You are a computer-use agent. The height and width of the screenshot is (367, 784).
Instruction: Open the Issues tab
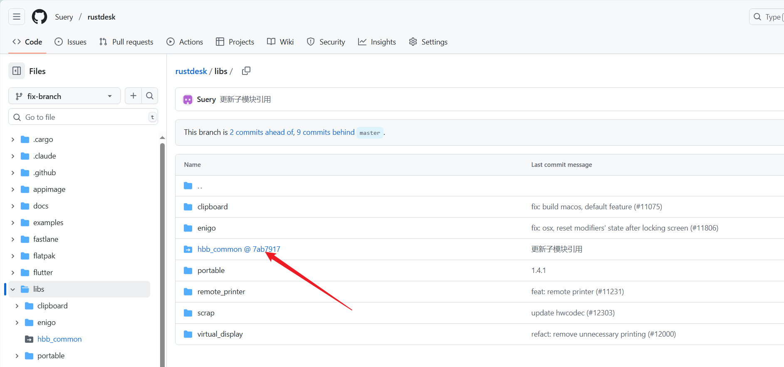(x=71, y=42)
